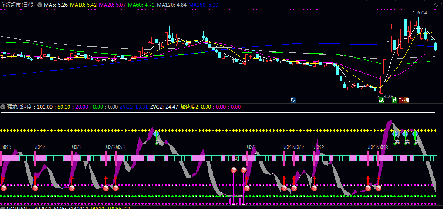Viewport: 443px width, 209px height.
Task: Open the dropdown beside 永辉超市(日线) title
Action: click(x=40, y=5)
